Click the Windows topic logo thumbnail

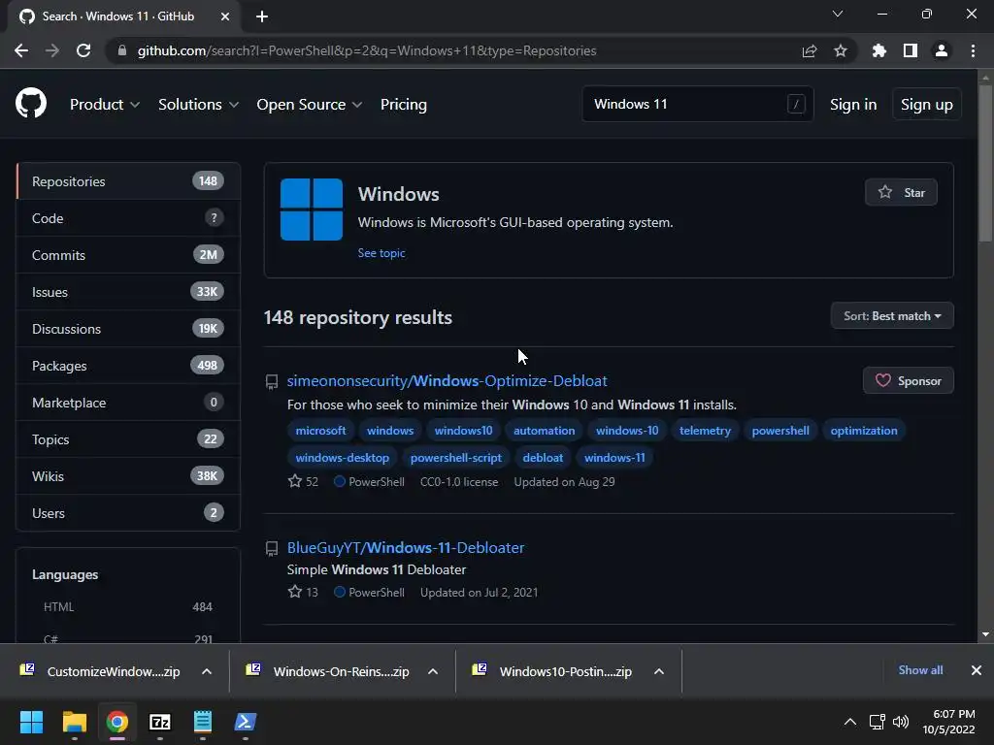click(312, 210)
